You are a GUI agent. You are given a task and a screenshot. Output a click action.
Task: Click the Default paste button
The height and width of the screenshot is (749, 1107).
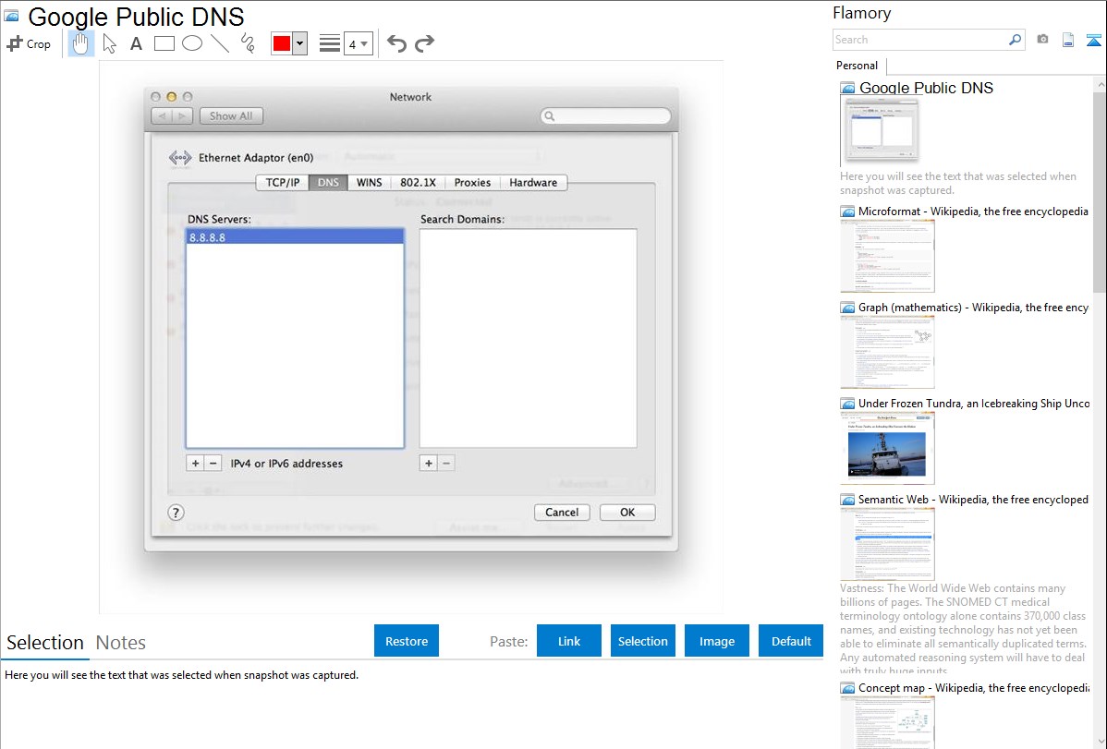point(791,641)
